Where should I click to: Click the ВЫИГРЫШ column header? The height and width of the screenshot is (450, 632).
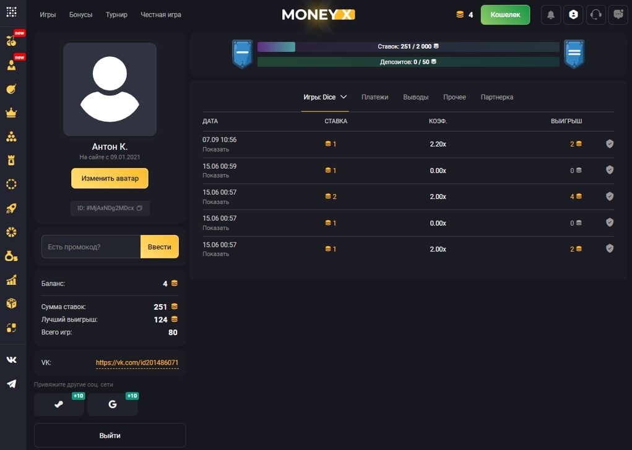[x=566, y=121]
